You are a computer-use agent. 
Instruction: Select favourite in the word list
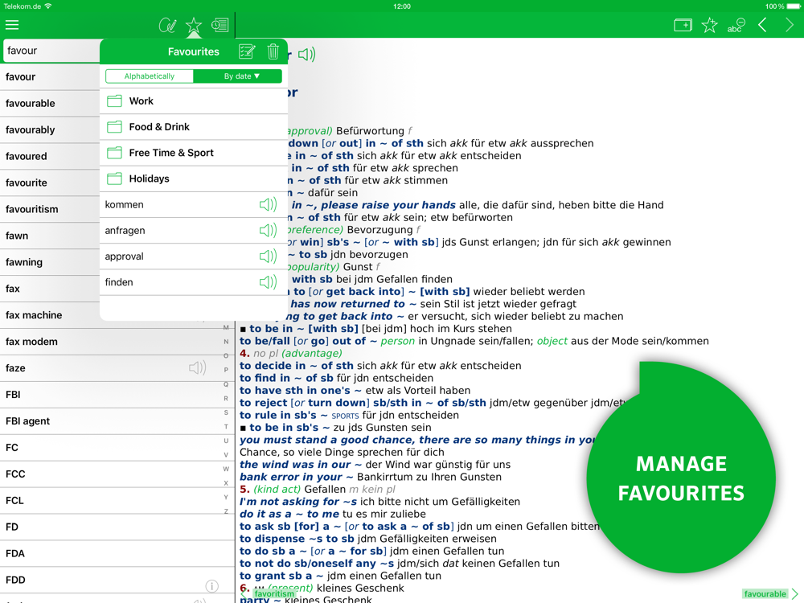click(x=50, y=183)
